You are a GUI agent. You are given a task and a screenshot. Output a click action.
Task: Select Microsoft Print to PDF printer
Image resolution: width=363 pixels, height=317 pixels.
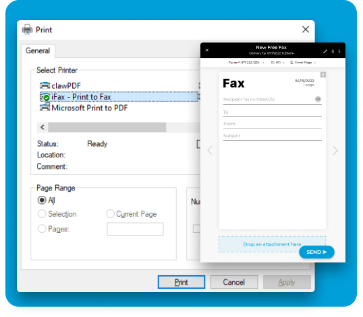[x=84, y=108]
